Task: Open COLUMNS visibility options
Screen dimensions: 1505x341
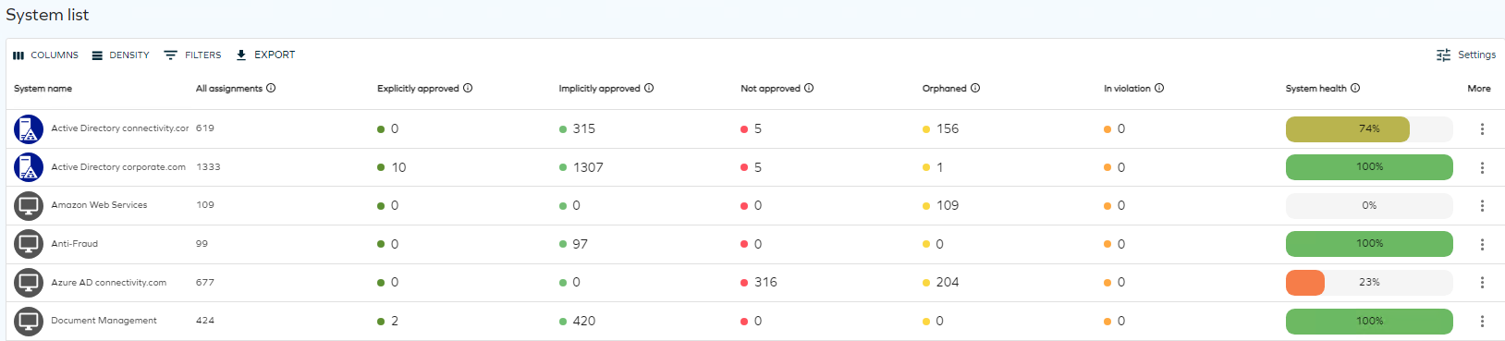Action: point(45,55)
